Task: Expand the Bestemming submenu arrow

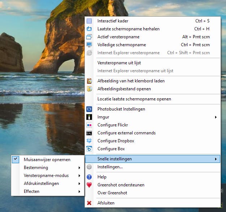Action: (79, 168)
